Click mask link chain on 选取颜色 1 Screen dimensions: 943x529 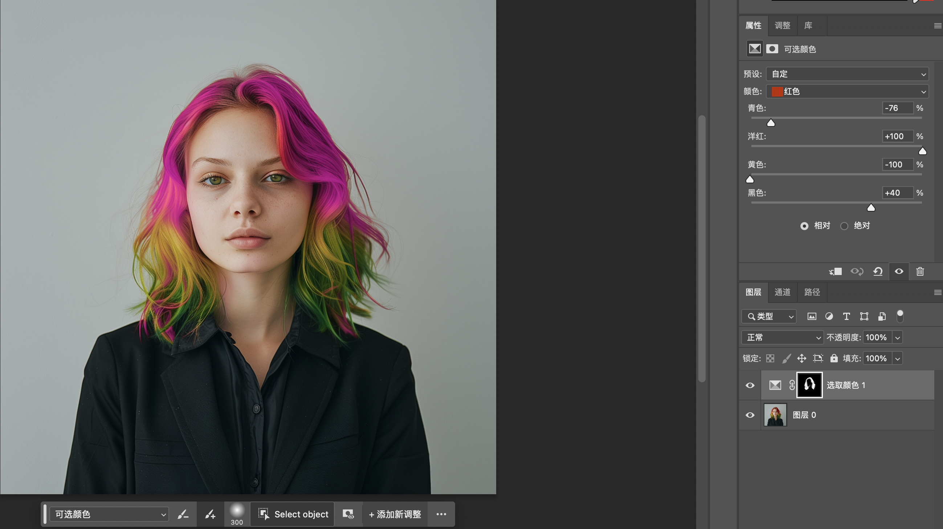791,385
